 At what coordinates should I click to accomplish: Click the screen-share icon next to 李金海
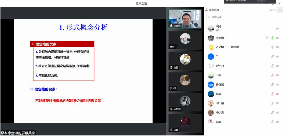coord(267,38)
